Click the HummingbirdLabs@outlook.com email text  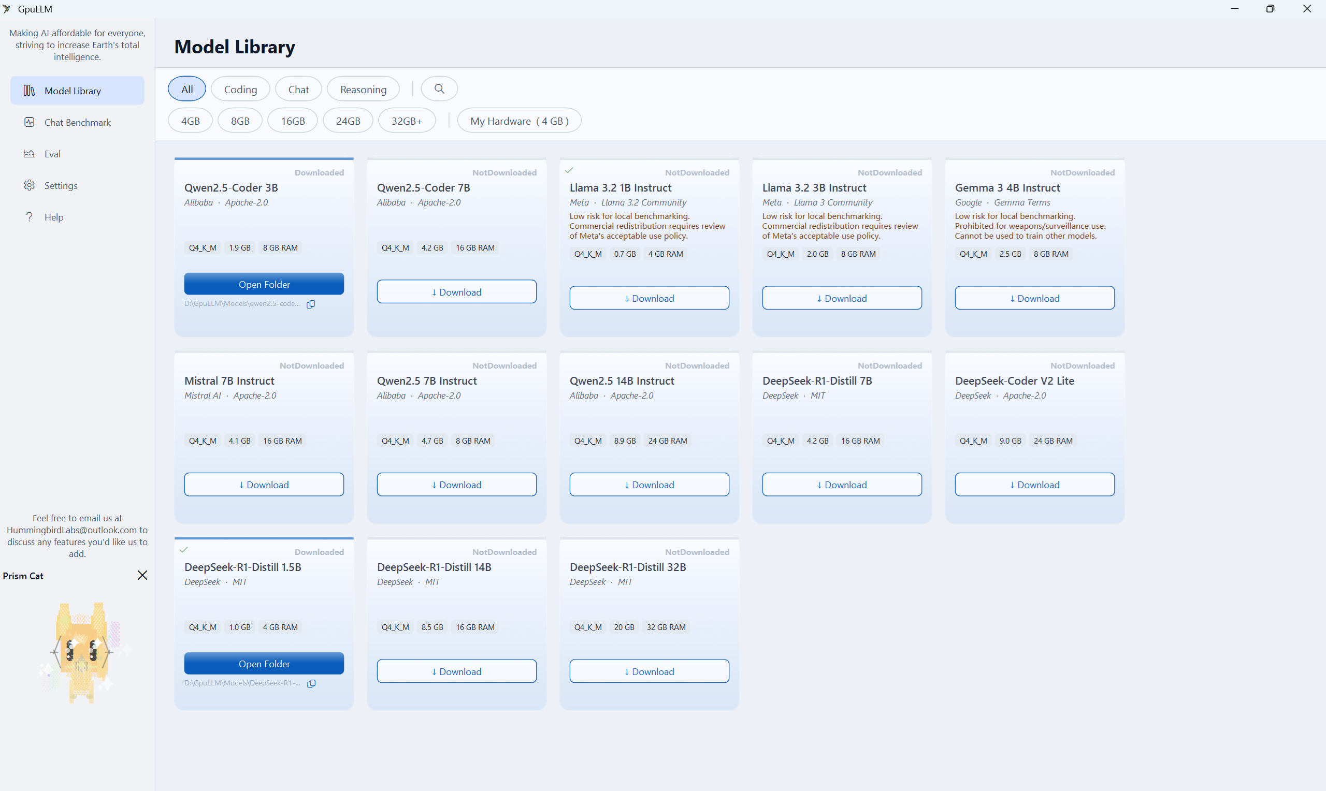pos(71,530)
